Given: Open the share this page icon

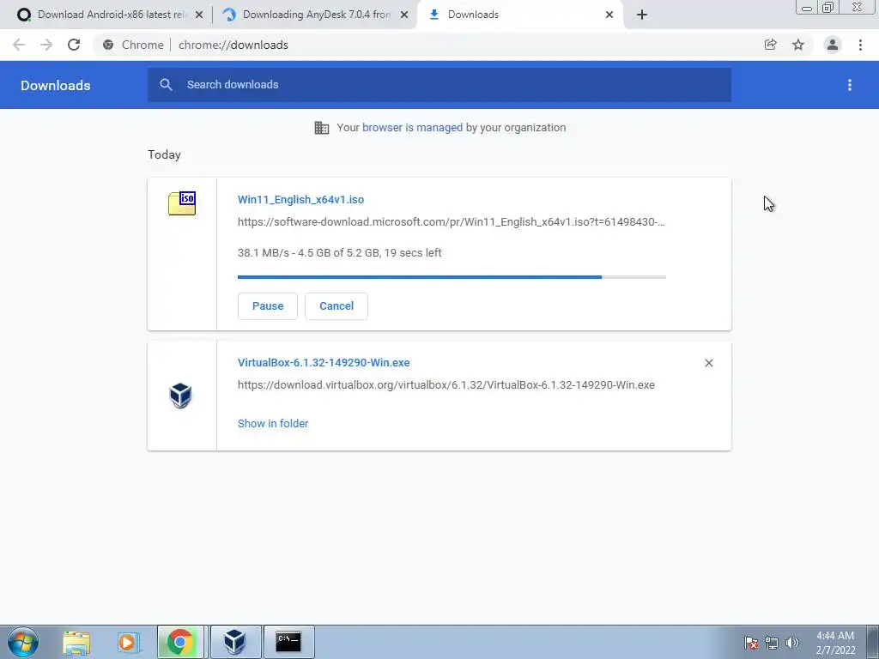Looking at the screenshot, I should pos(770,45).
